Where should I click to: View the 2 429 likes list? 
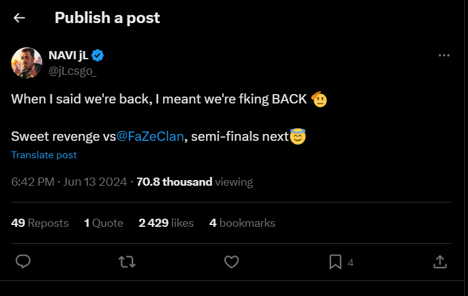[166, 222]
